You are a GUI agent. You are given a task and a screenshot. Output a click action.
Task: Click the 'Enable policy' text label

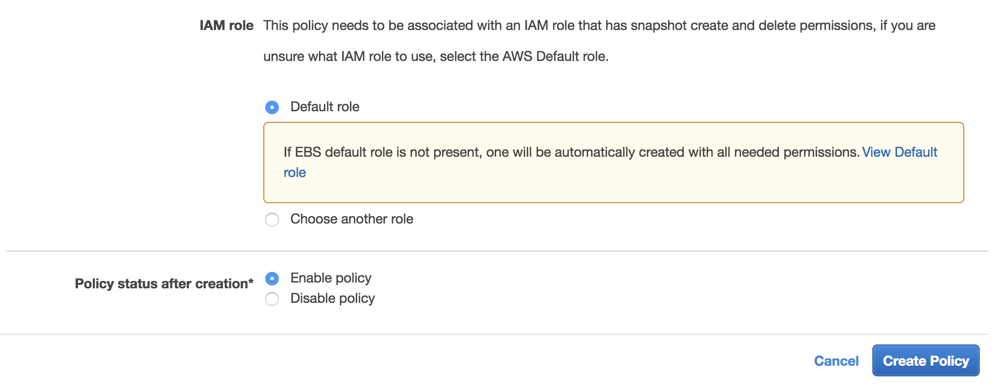click(331, 278)
